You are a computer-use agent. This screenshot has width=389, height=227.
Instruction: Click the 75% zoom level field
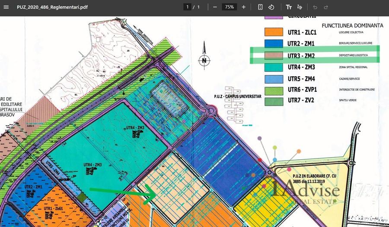tap(229, 7)
